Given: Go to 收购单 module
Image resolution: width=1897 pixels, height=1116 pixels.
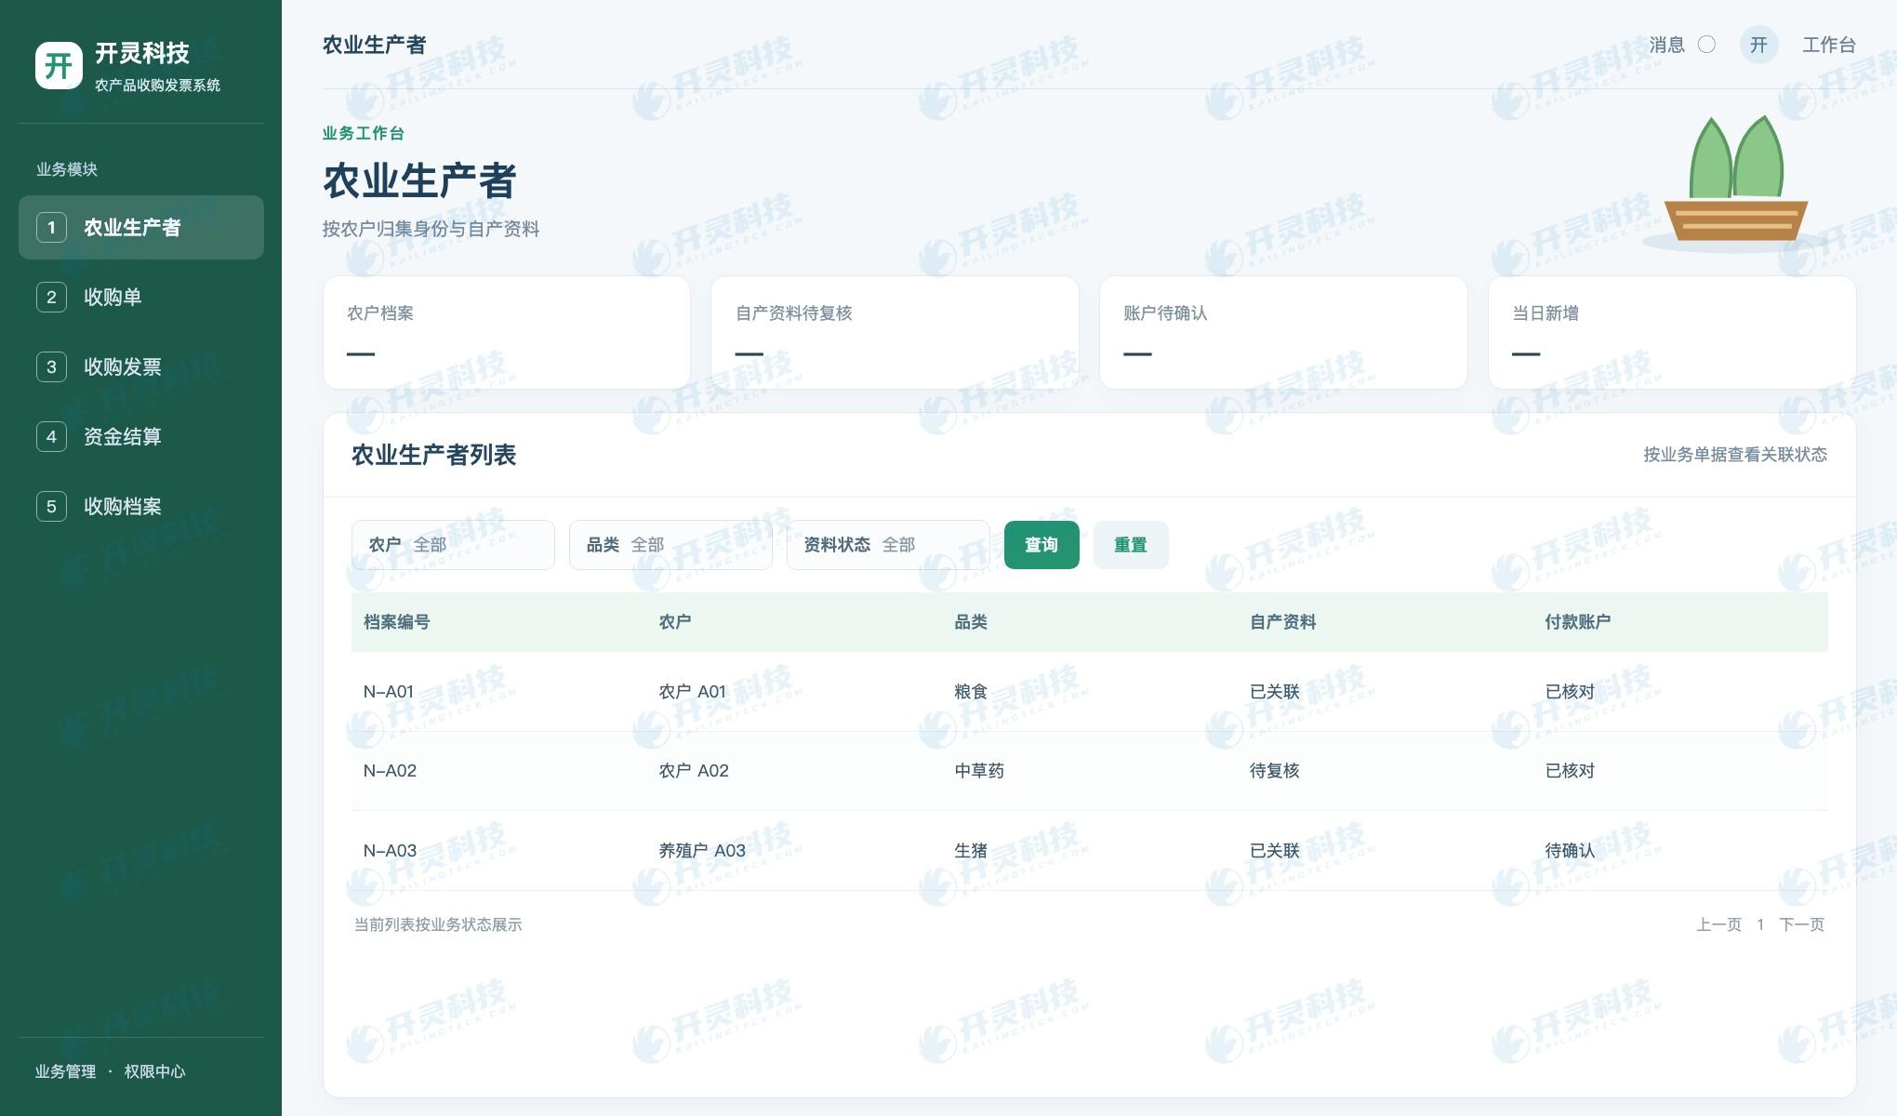Looking at the screenshot, I should [141, 297].
